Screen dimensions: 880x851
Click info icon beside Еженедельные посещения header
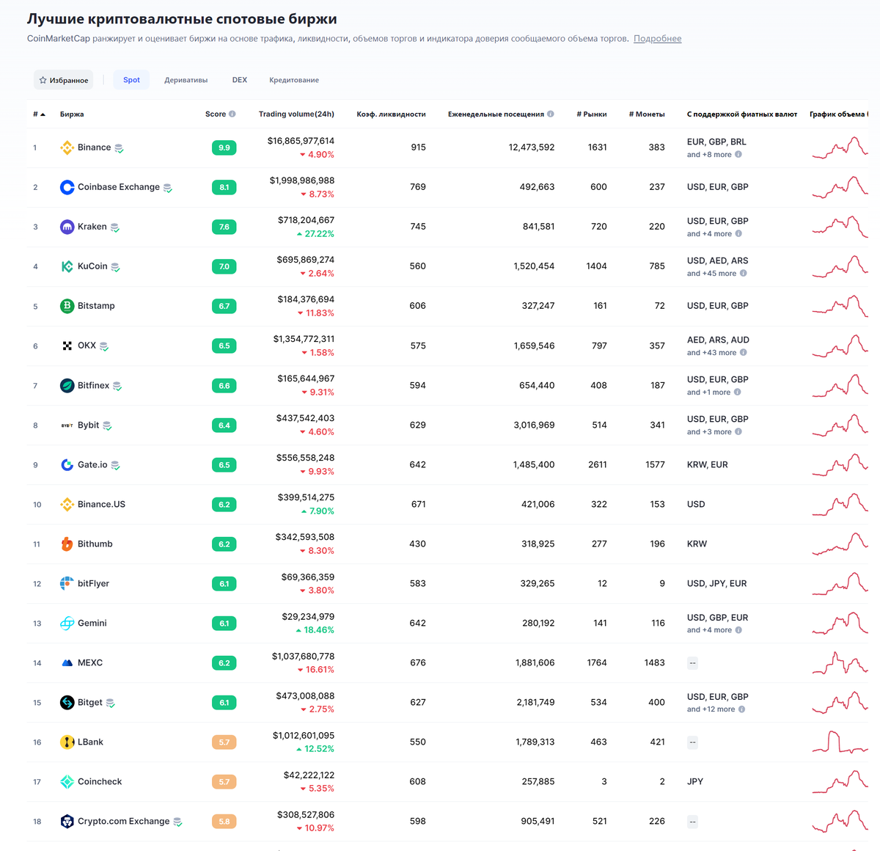pos(551,114)
